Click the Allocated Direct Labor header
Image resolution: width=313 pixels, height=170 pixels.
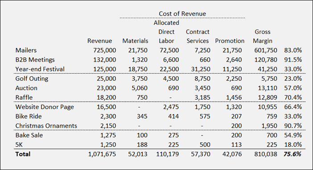(x=166, y=32)
